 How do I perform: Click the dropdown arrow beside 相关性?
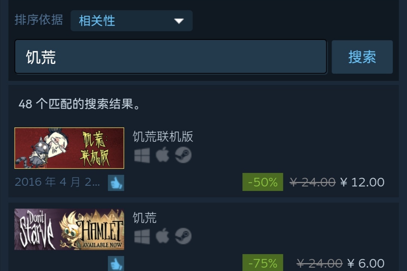(x=179, y=21)
